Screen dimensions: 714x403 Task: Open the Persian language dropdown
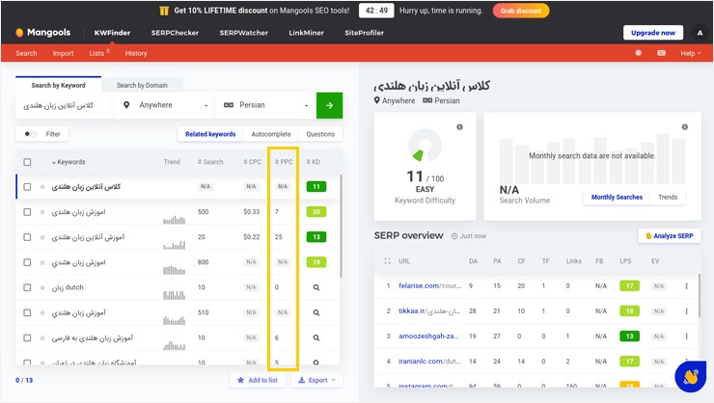click(266, 105)
